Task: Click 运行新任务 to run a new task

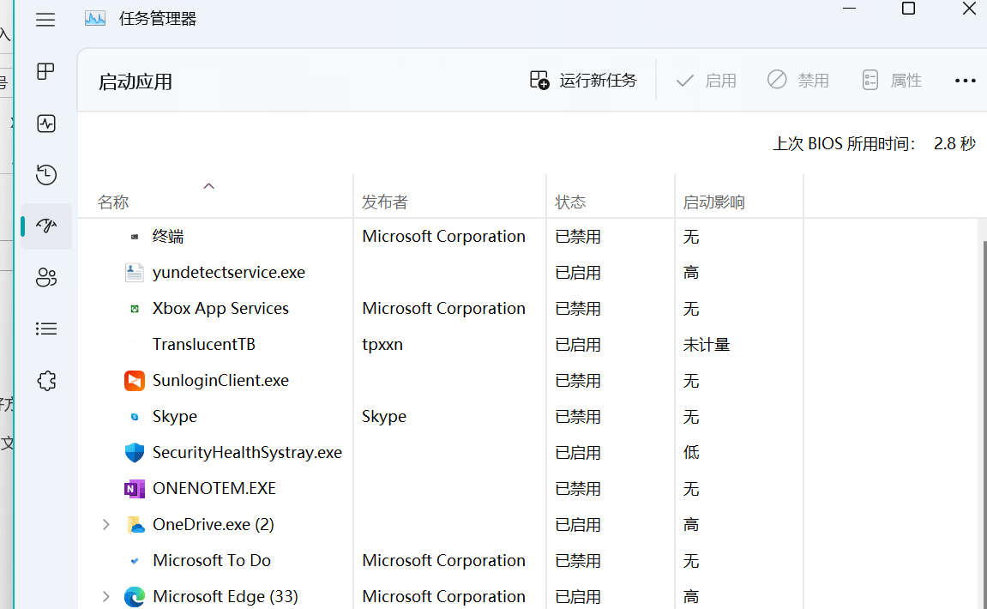Action: pyautogui.click(x=583, y=81)
